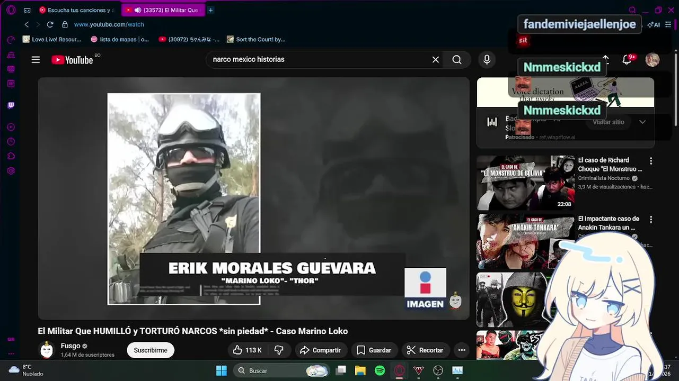Open Twitch in Opera sidebar

11,105
